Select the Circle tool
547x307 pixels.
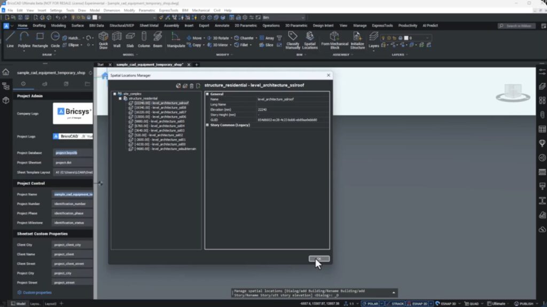[x=55, y=40]
